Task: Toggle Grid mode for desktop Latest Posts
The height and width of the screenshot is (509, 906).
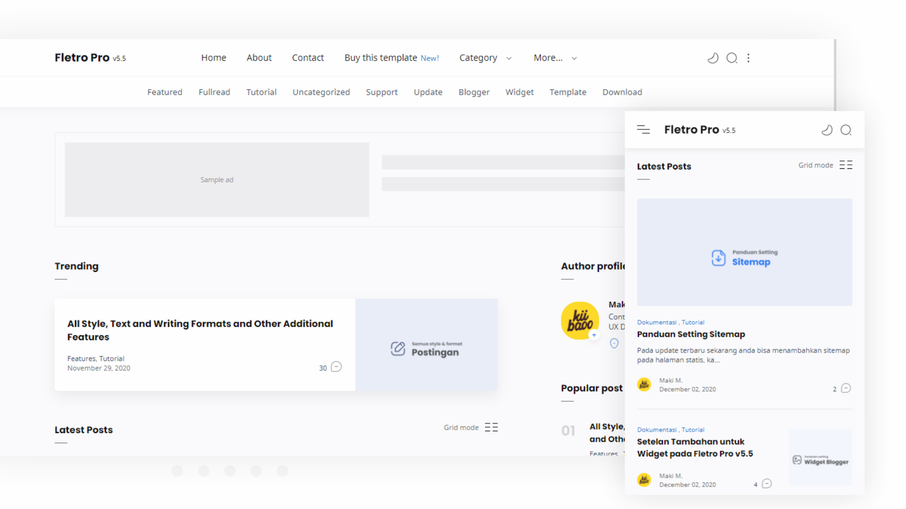Action: click(491, 427)
